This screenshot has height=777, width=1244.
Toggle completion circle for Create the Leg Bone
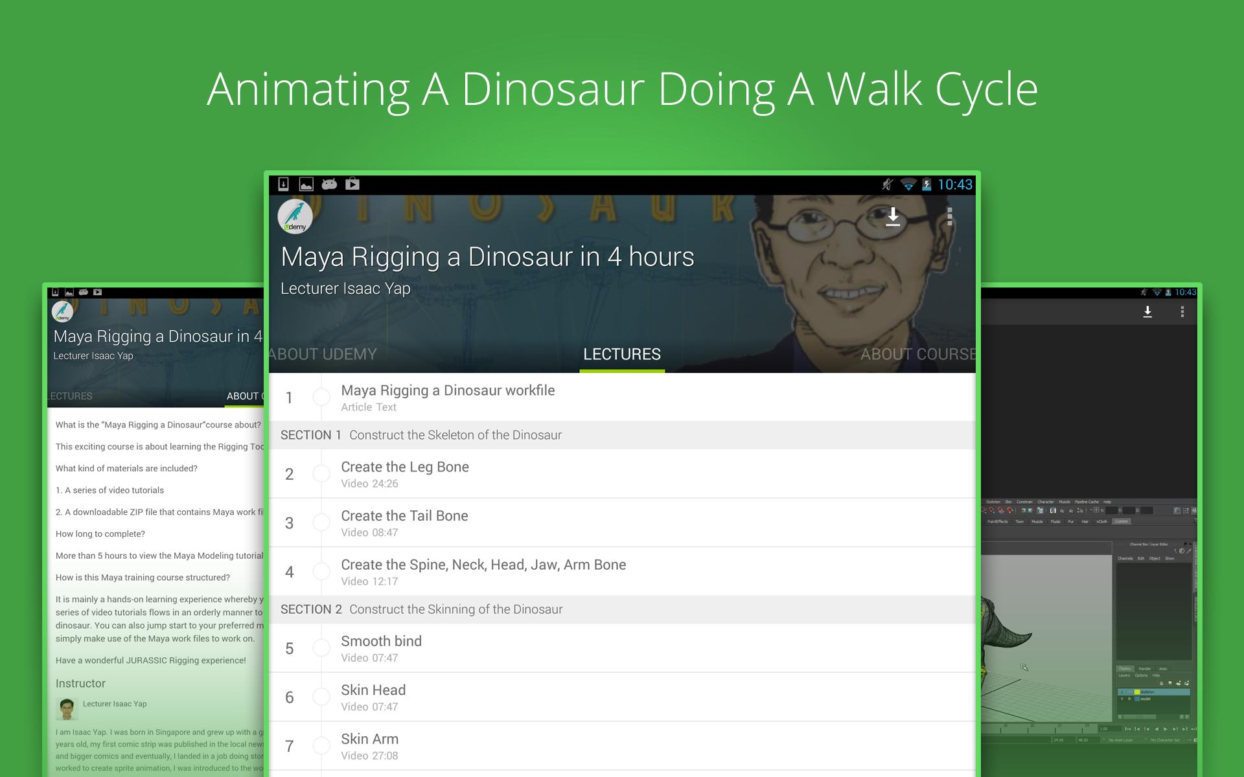[x=321, y=474]
